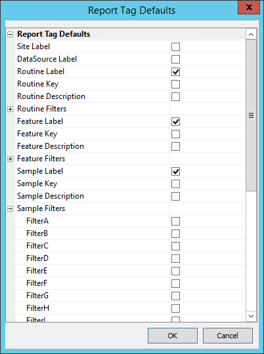Expand the Routine Filters group

(x=11, y=109)
